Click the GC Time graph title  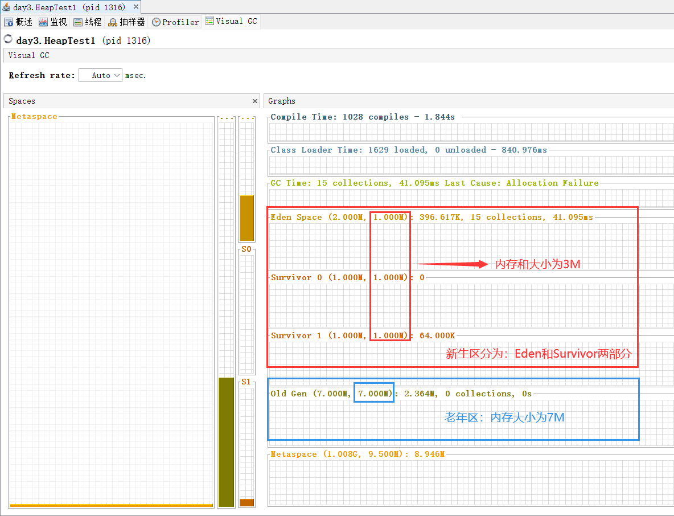coord(434,183)
